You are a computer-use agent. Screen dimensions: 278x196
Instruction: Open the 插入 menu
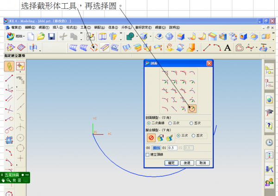coord(57,27)
